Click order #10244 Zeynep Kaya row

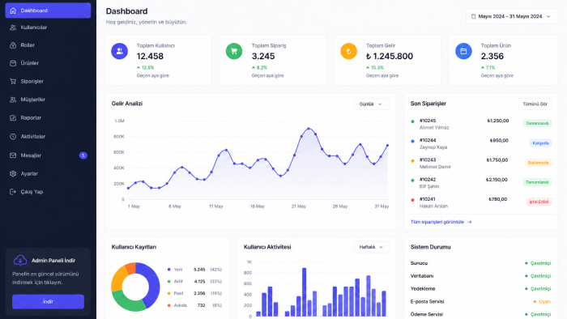click(x=481, y=143)
